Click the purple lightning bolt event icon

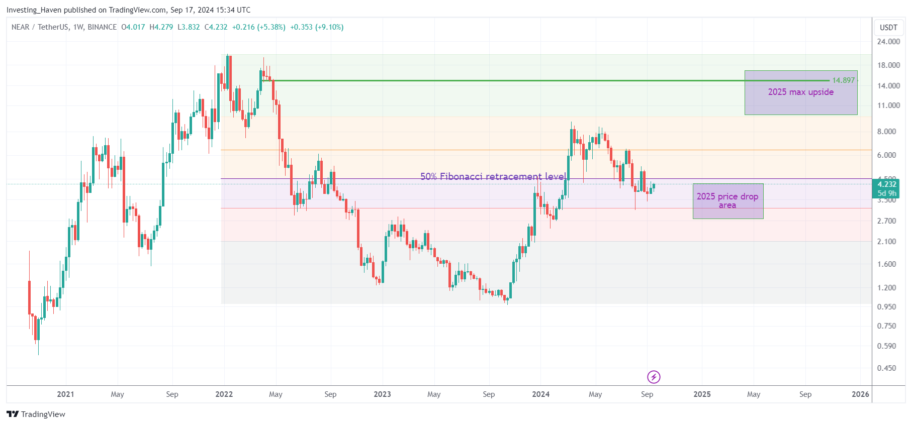pos(654,377)
